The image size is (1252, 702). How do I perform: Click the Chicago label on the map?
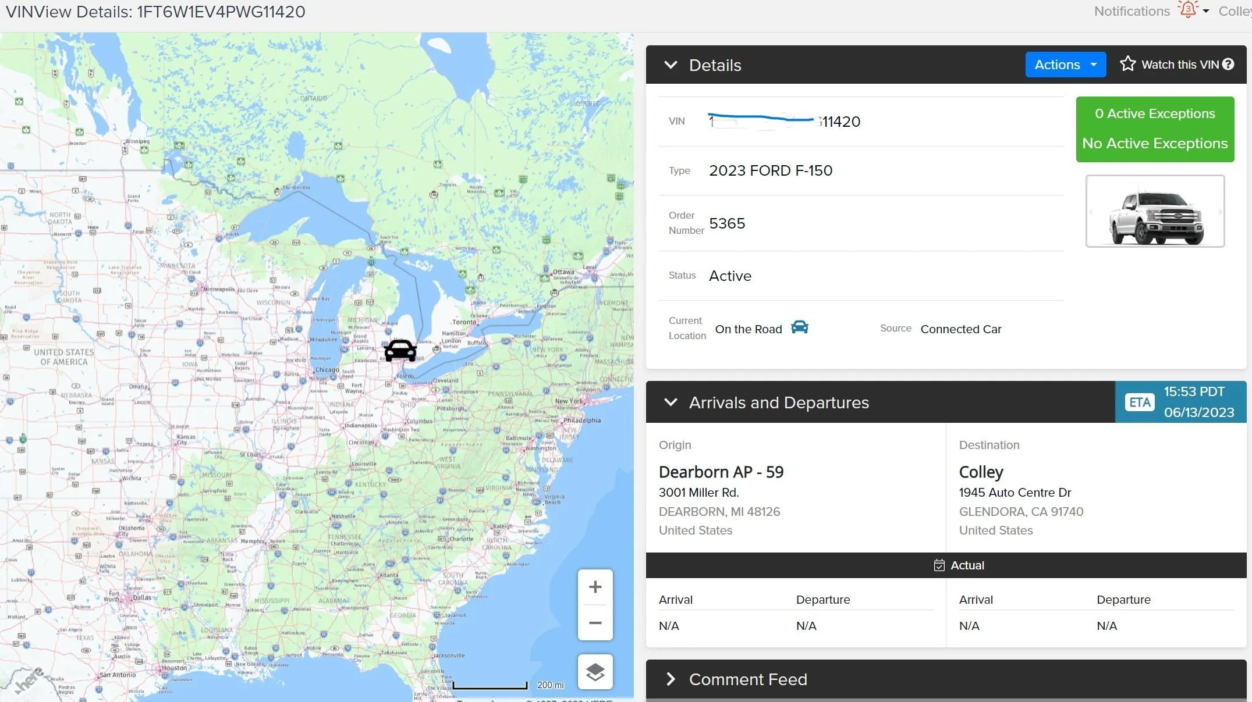(327, 370)
